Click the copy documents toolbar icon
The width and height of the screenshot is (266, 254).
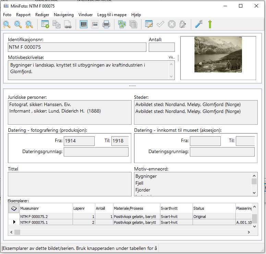click(57, 24)
